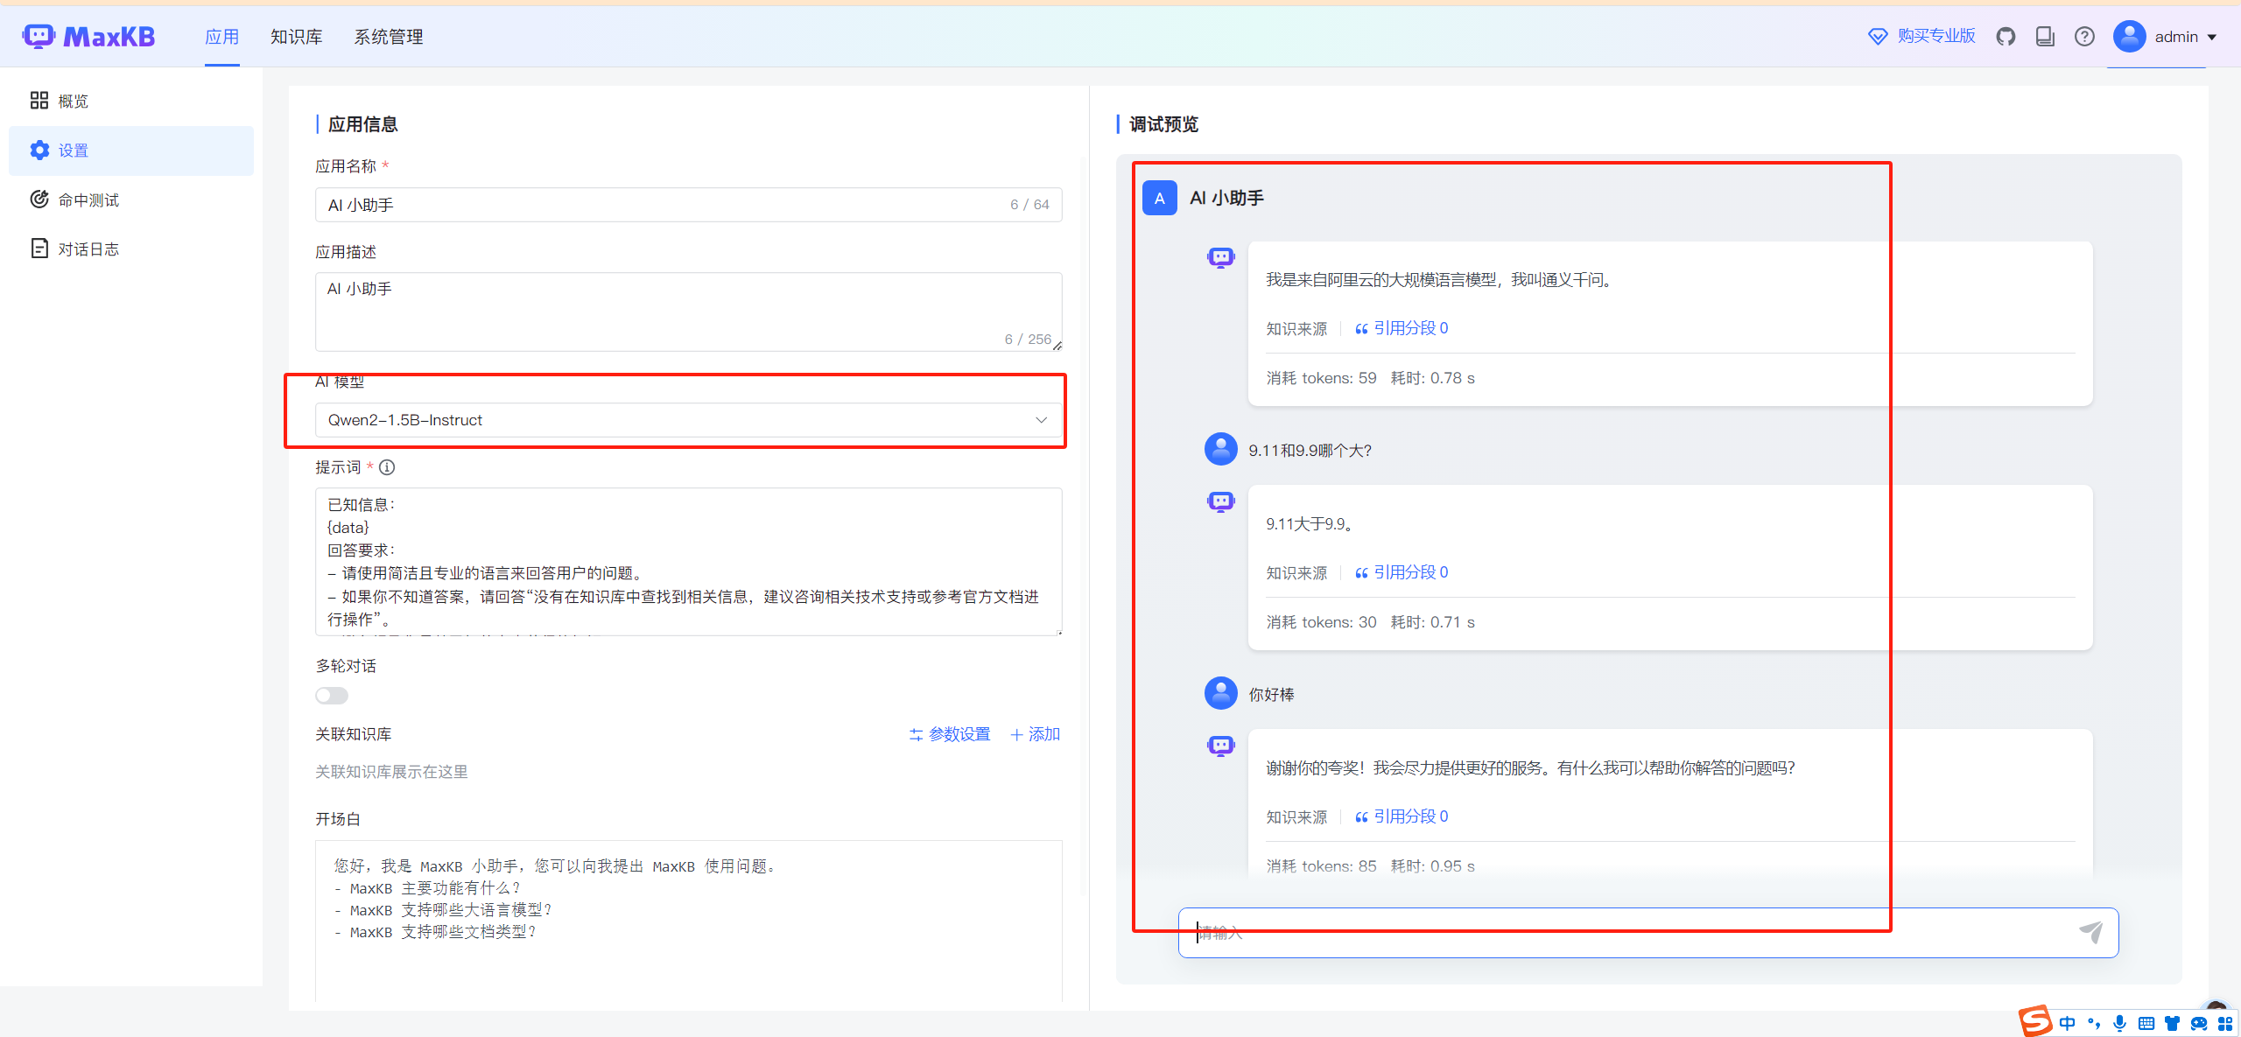This screenshot has height=1037, width=2241.
Task: Switch to the 知识库 tab
Action: tap(296, 36)
